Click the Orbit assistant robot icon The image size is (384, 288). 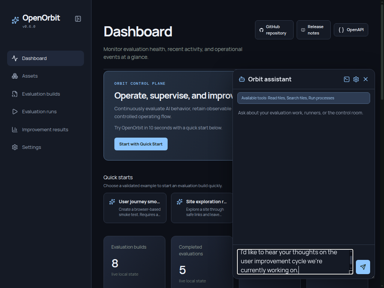click(x=242, y=79)
